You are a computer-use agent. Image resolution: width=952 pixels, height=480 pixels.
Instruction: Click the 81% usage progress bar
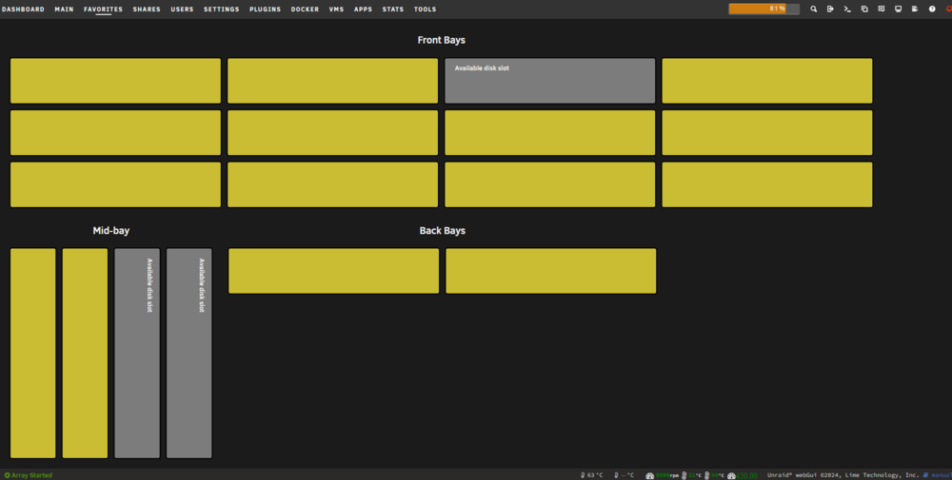point(764,9)
